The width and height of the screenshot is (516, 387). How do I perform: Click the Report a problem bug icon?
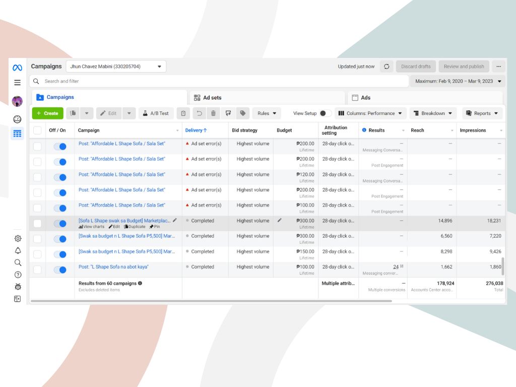pos(18,287)
